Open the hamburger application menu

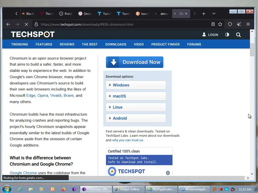pos(248,24)
